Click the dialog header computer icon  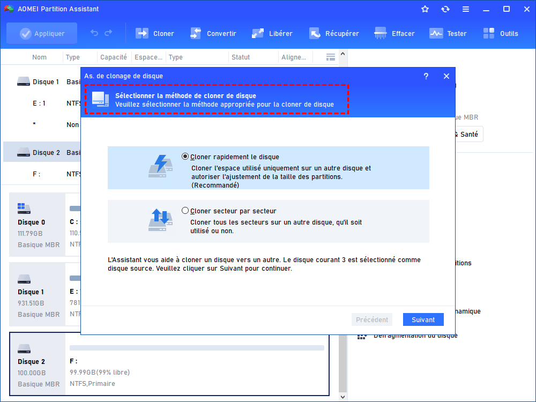(101, 100)
